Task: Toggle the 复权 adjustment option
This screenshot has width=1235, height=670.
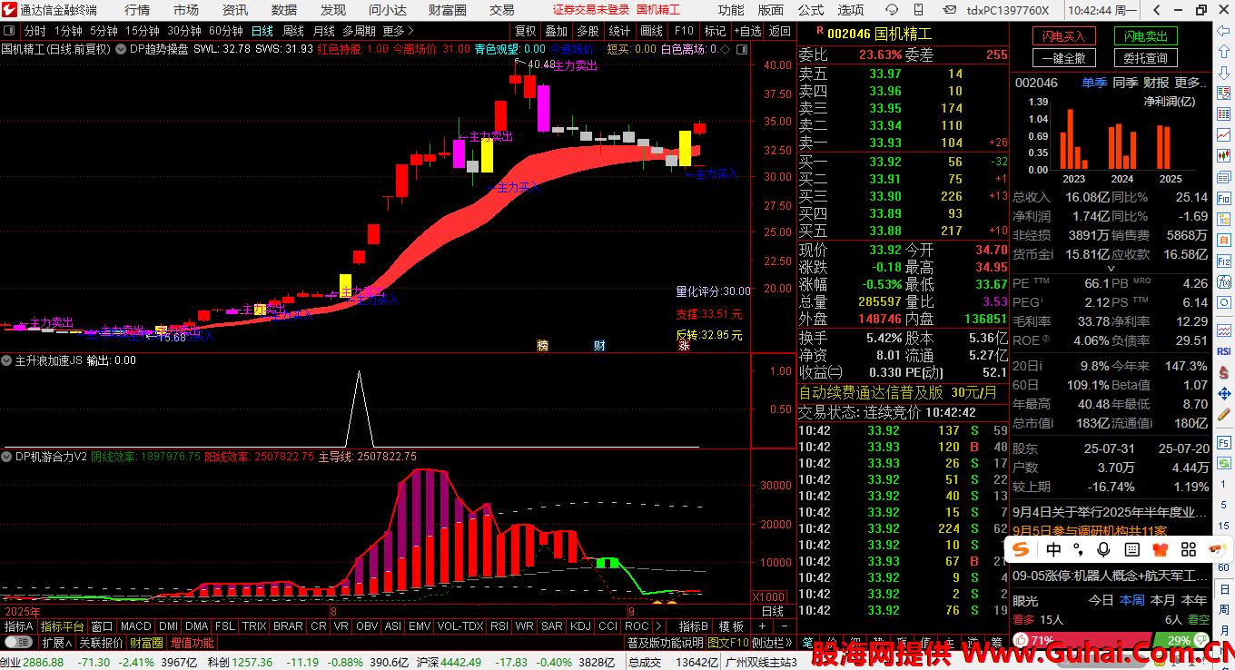Action: [525, 31]
